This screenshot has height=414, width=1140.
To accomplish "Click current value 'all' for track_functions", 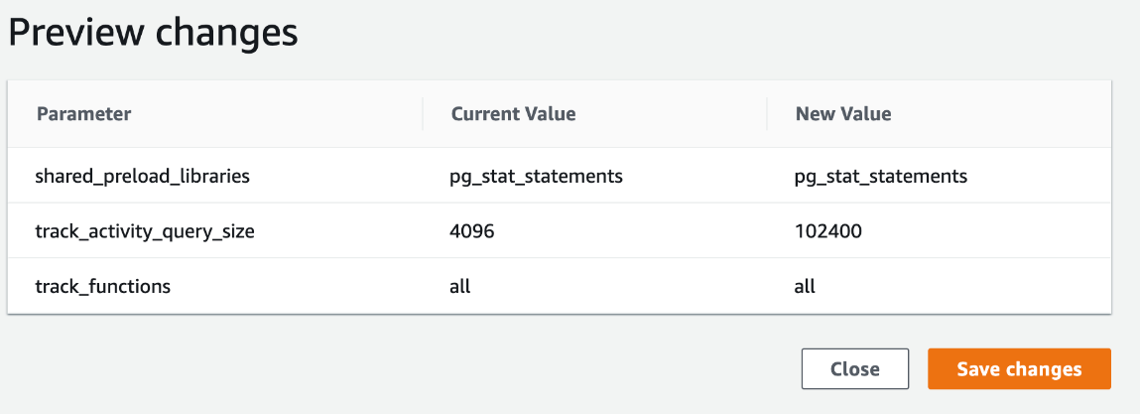I will click(459, 286).
